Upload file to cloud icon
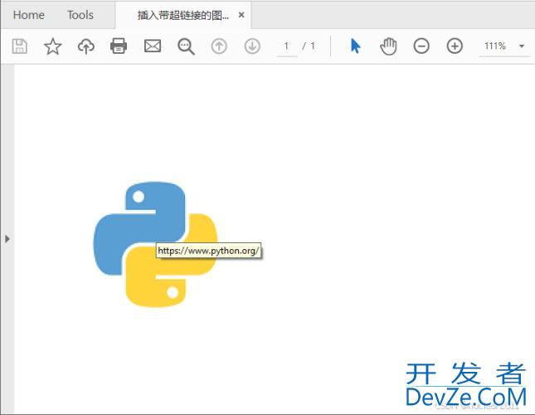535x415 pixels. click(x=86, y=46)
